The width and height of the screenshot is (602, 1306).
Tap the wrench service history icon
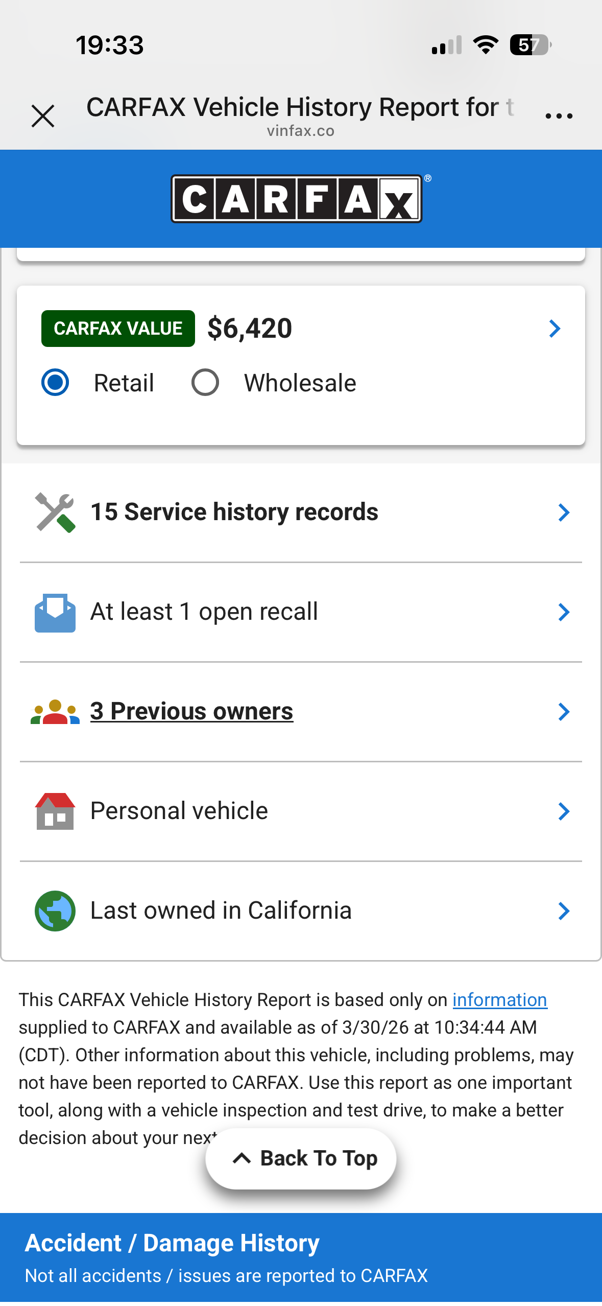pos(55,512)
